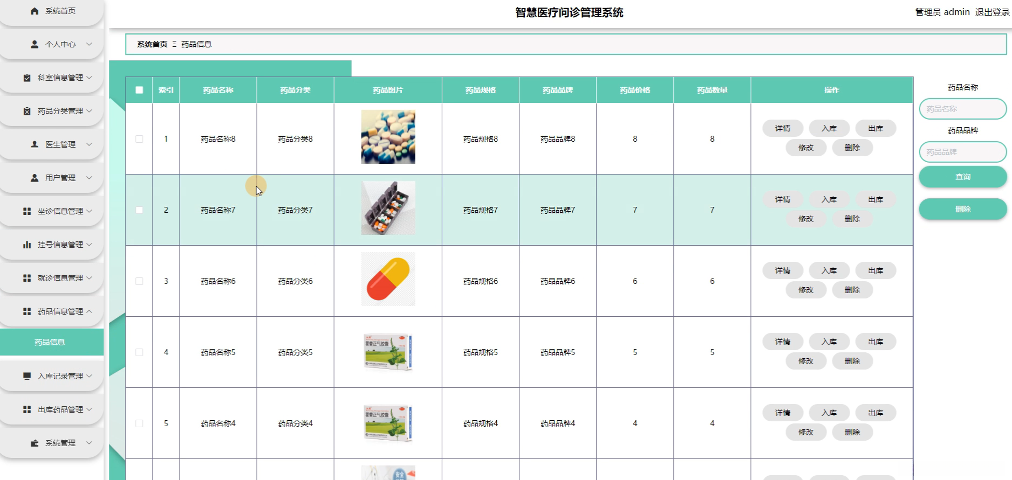Click the person icon beside 个人中心
Image resolution: width=1012 pixels, height=480 pixels.
click(35, 44)
